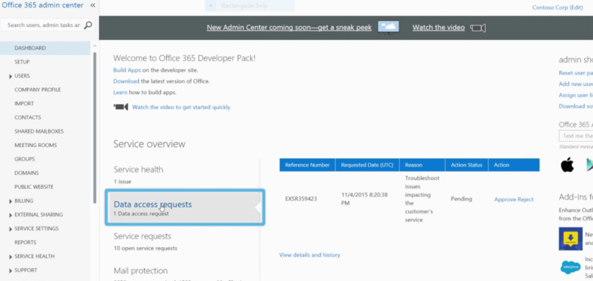This screenshot has height=281, width=593.
Task: Expand the Billing section arrow
Action: (10, 201)
